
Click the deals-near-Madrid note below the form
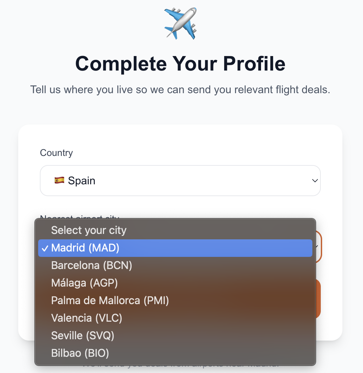[181, 364]
